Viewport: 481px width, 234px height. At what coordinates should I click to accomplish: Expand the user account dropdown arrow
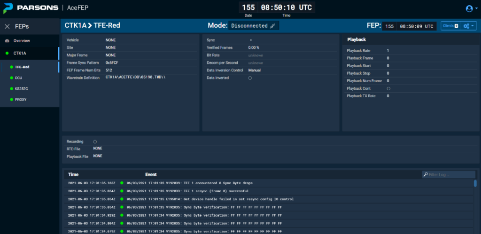475,8
